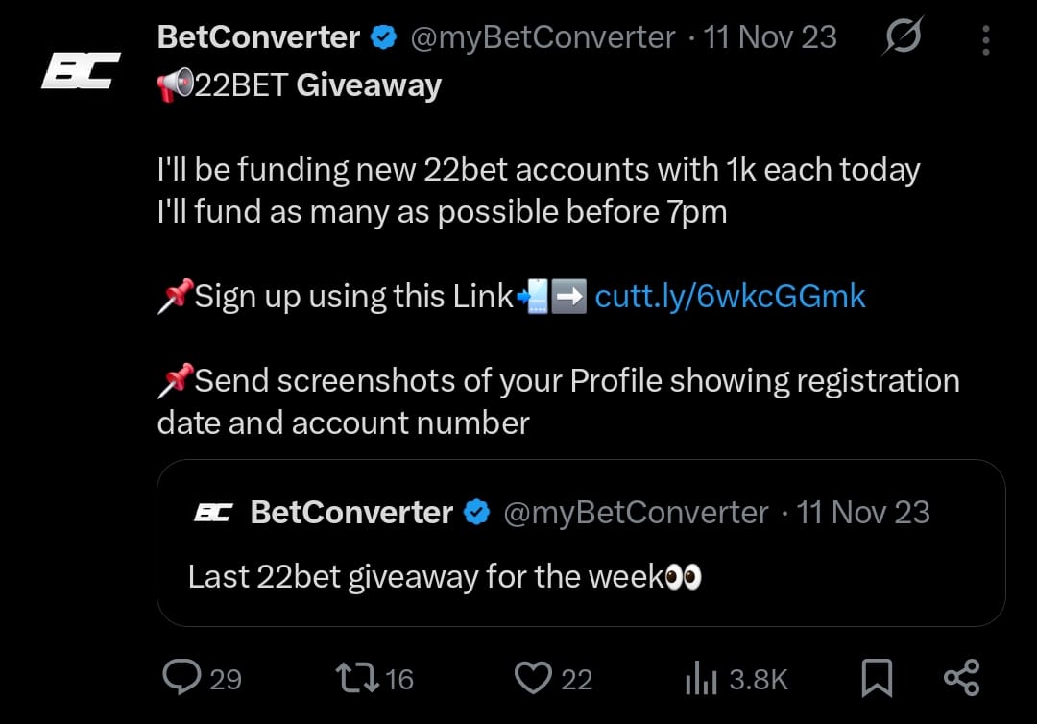The image size is (1037, 724).
Task: Like the tweet with the heart icon
Action: 532,678
